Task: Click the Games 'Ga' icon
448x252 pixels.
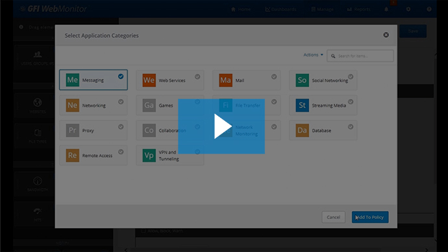Action: [x=149, y=105]
